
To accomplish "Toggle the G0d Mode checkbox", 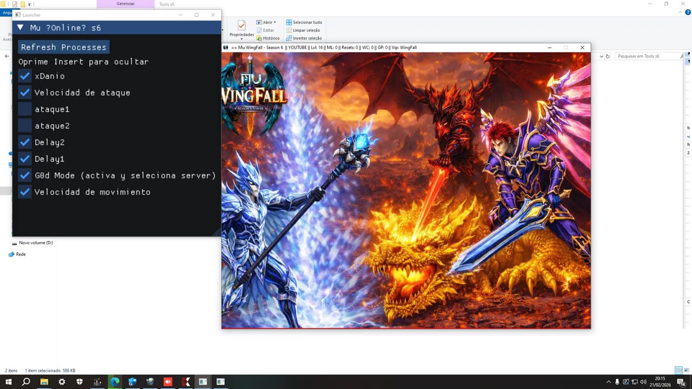I will click(25, 176).
